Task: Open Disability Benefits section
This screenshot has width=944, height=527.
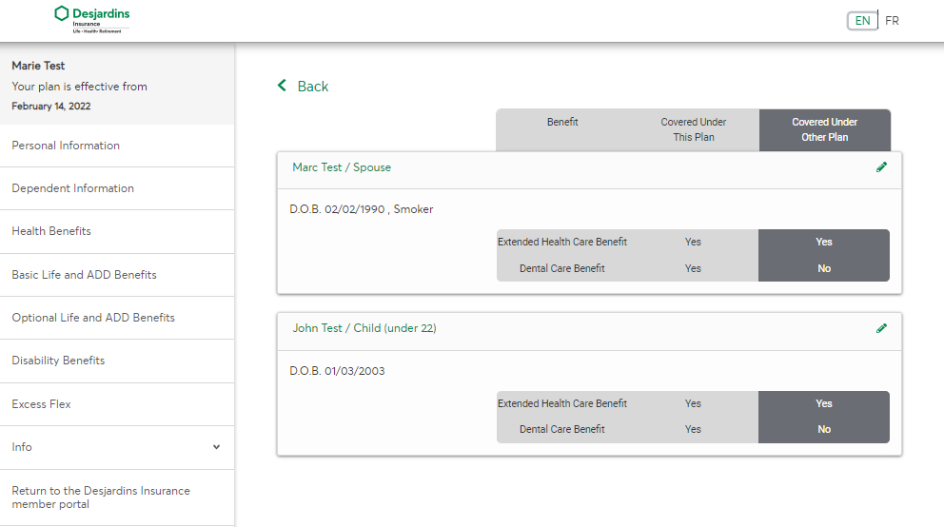Action: coord(117,361)
